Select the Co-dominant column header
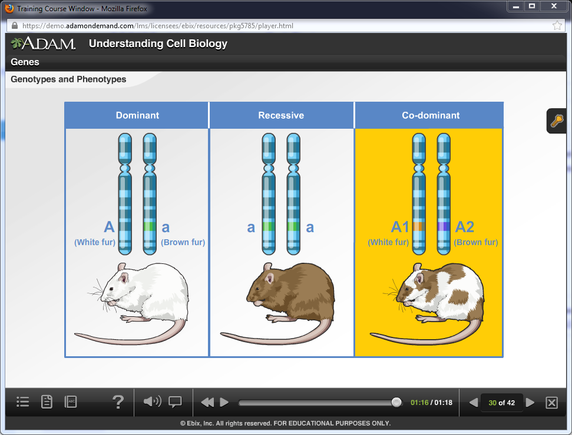This screenshot has width=572, height=435. pyautogui.click(x=431, y=115)
